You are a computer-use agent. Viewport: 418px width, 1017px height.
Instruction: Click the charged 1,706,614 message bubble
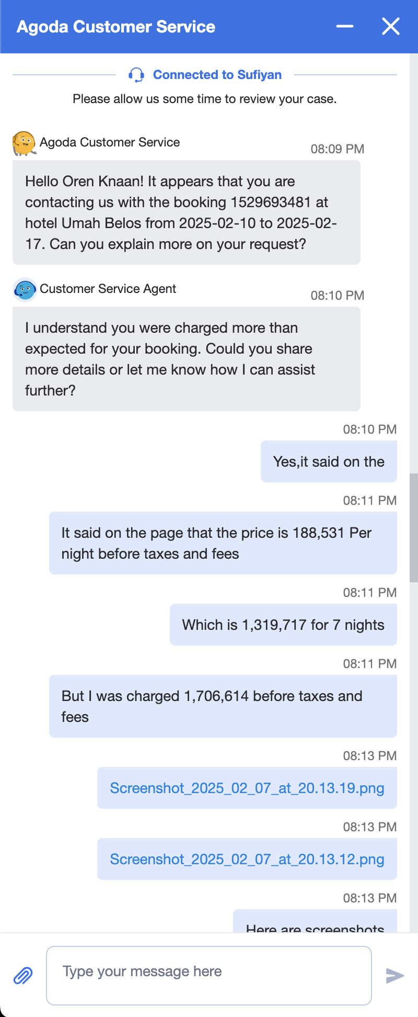(x=223, y=706)
